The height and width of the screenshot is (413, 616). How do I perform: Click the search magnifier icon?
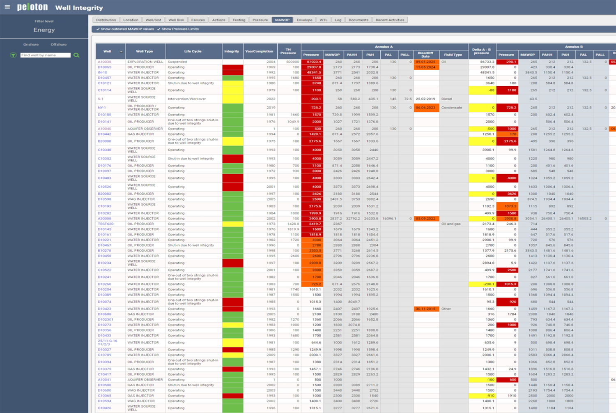pyautogui.click(x=77, y=55)
